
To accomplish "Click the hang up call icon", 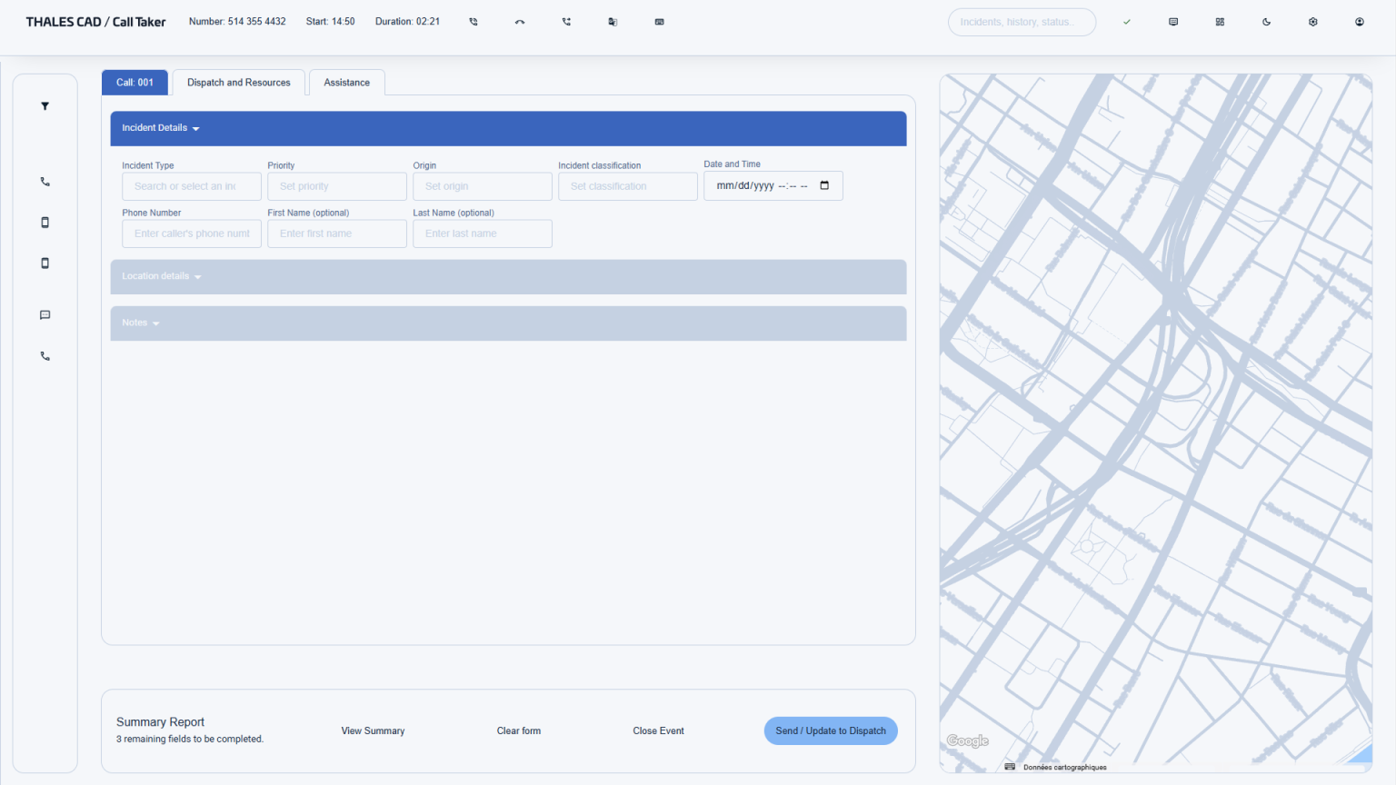I will pos(520,22).
